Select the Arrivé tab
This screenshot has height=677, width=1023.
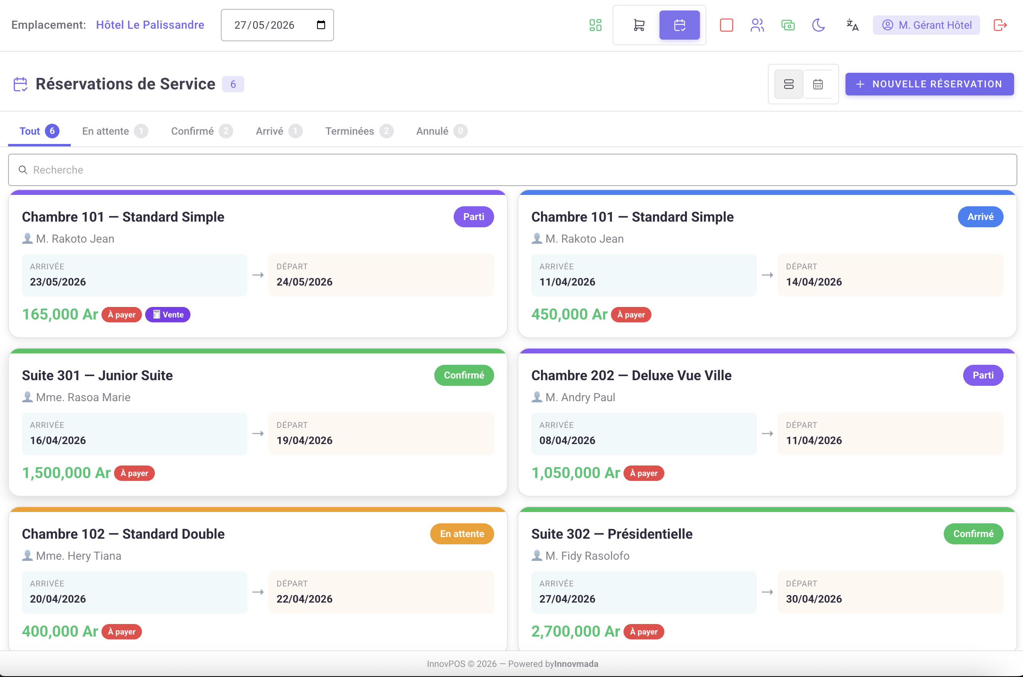[279, 131]
